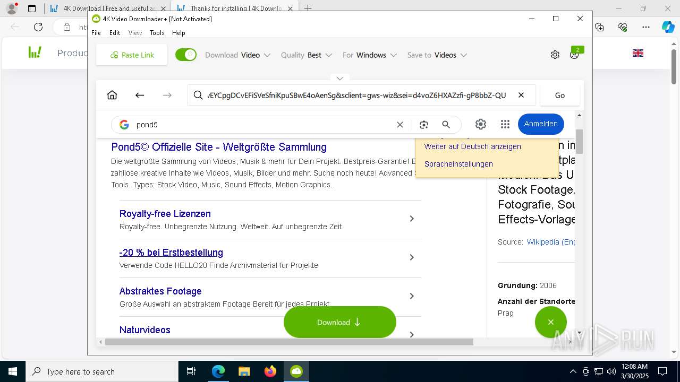The width and height of the screenshot is (680, 382).
Task: Click Weiter auf Deutsch anzeigen
Action: tap(472, 146)
